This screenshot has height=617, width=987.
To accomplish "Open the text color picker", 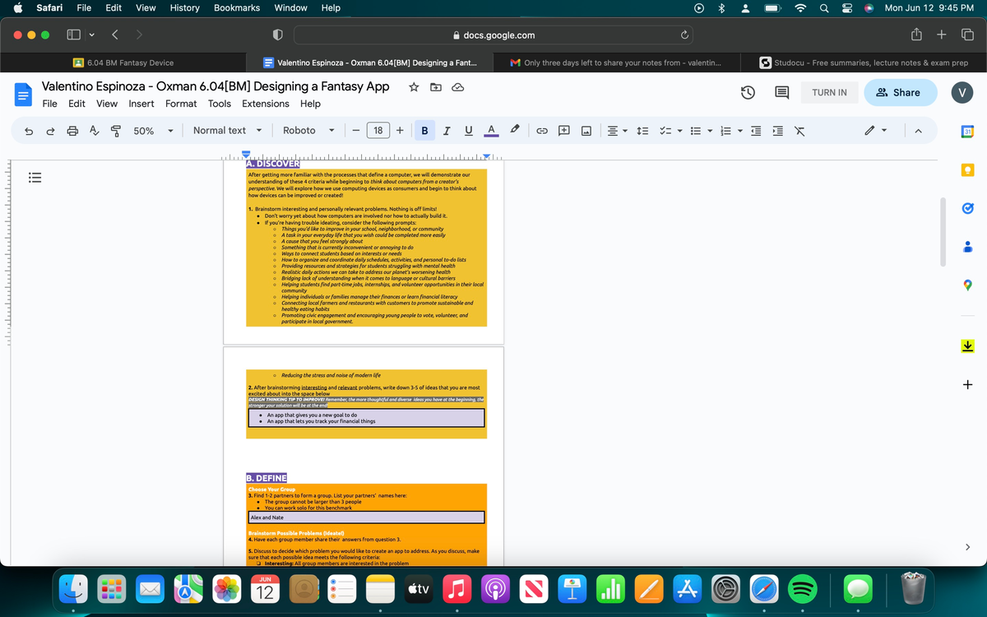I will pos(491,130).
